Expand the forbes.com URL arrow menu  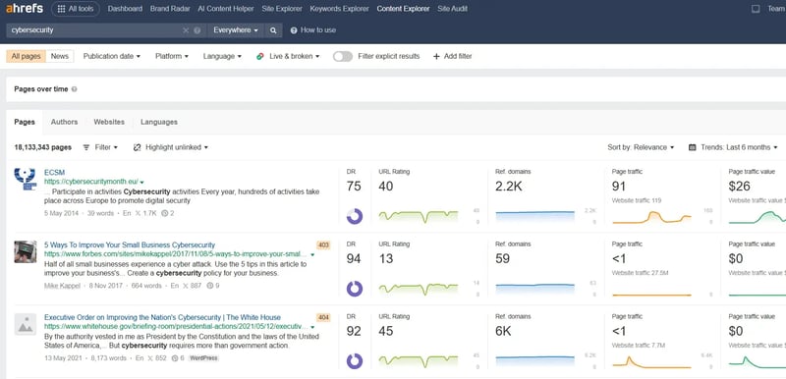[312, 255]
